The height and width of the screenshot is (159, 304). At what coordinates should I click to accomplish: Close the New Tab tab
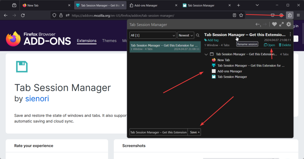pyautogui.click(x=69, y=5)
